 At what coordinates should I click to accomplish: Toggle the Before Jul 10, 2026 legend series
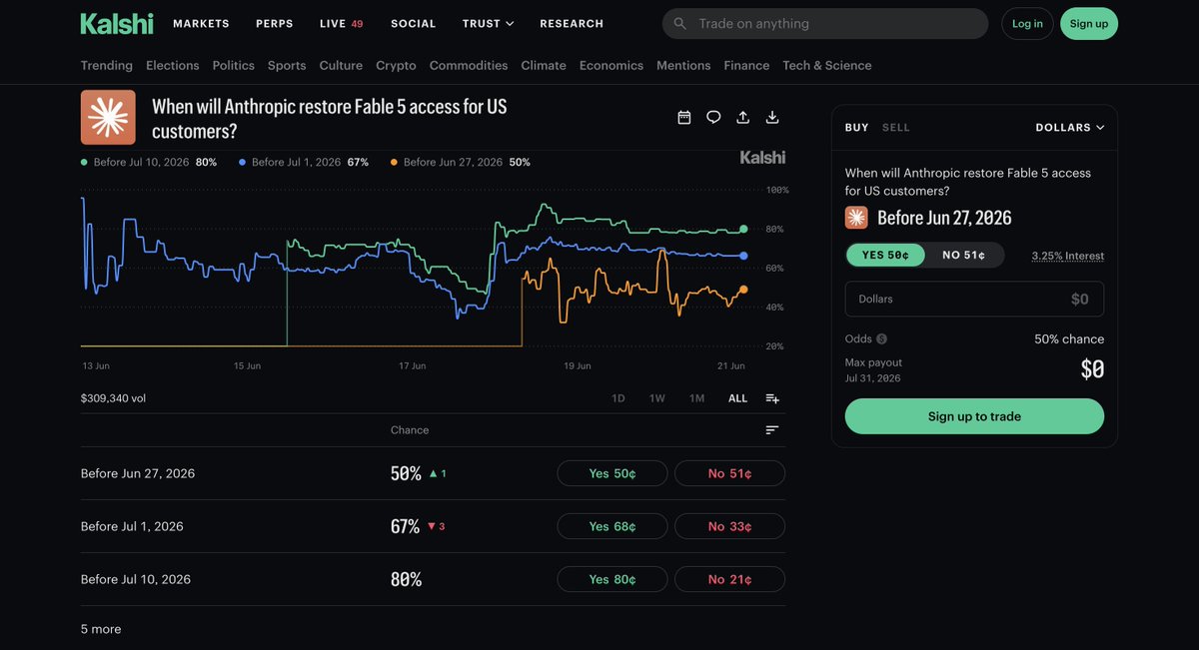(149, 162)
